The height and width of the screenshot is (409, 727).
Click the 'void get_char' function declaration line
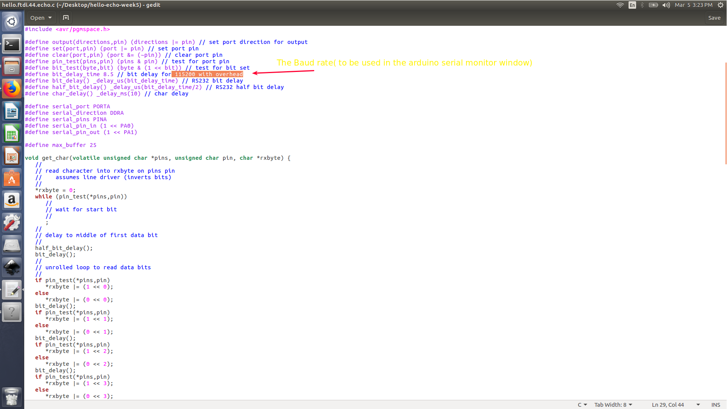pos(158,158)
